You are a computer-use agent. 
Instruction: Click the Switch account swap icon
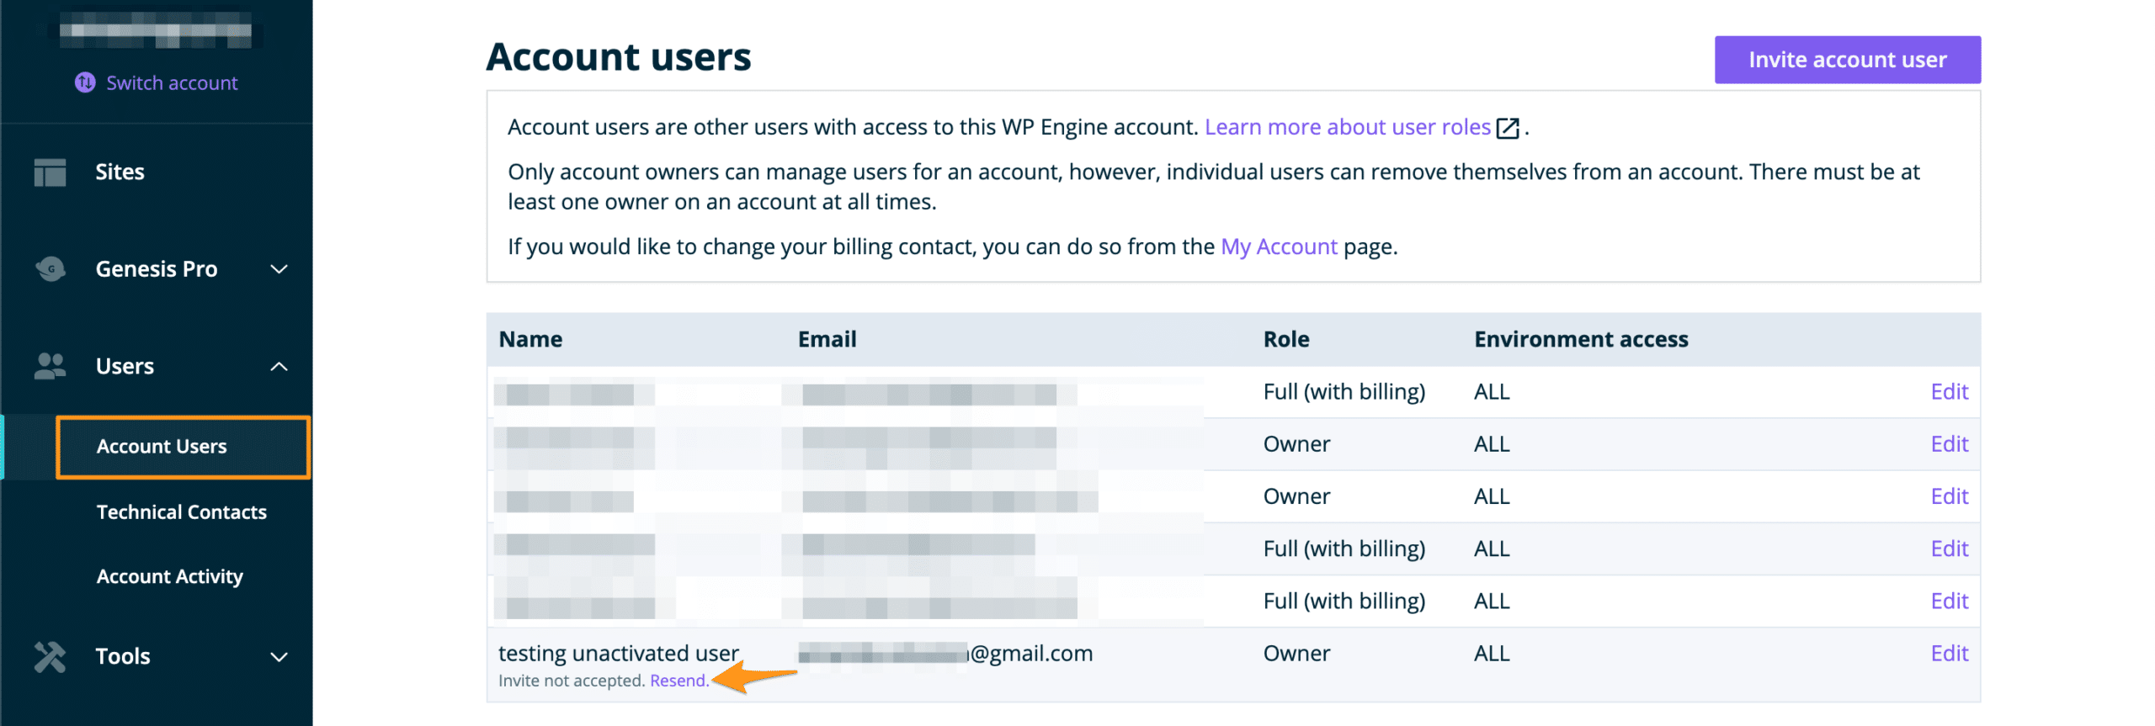pyautogui.click(x=85, y=82)
